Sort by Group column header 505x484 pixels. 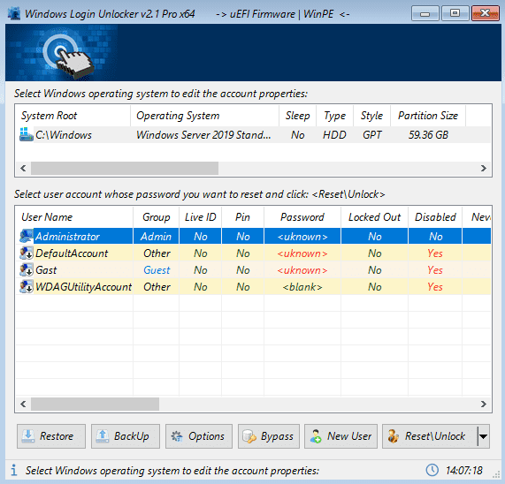point(157,217)
